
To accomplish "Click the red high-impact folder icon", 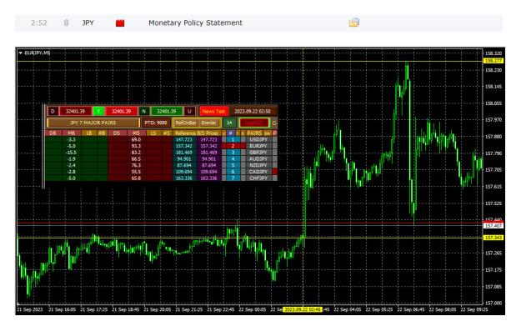I will pyautogui.click(x=120, y=23).
